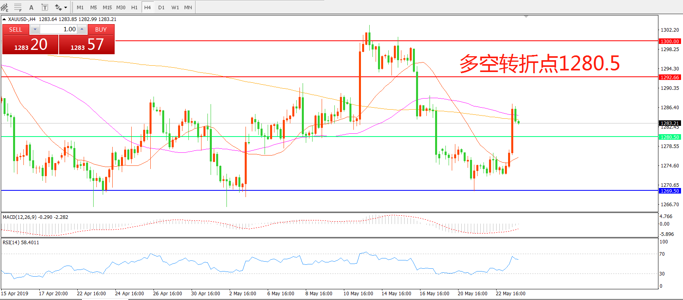Click the green 1280.50 price label

[x=670, y=137]
